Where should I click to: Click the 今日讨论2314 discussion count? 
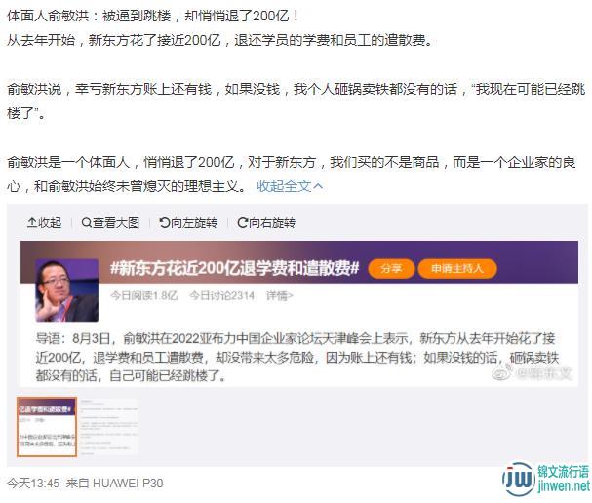(x=222, y=295)
